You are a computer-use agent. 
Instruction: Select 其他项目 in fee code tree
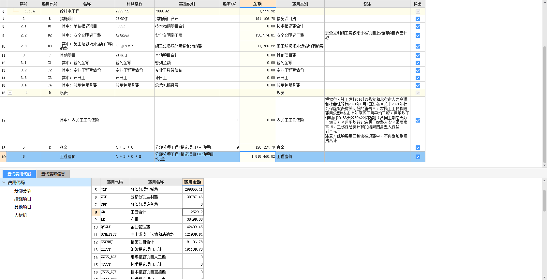23,207
